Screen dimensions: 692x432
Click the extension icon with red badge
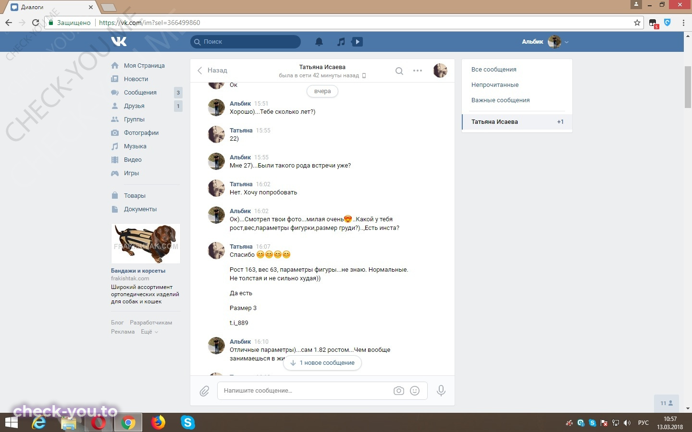pos(653,23)
